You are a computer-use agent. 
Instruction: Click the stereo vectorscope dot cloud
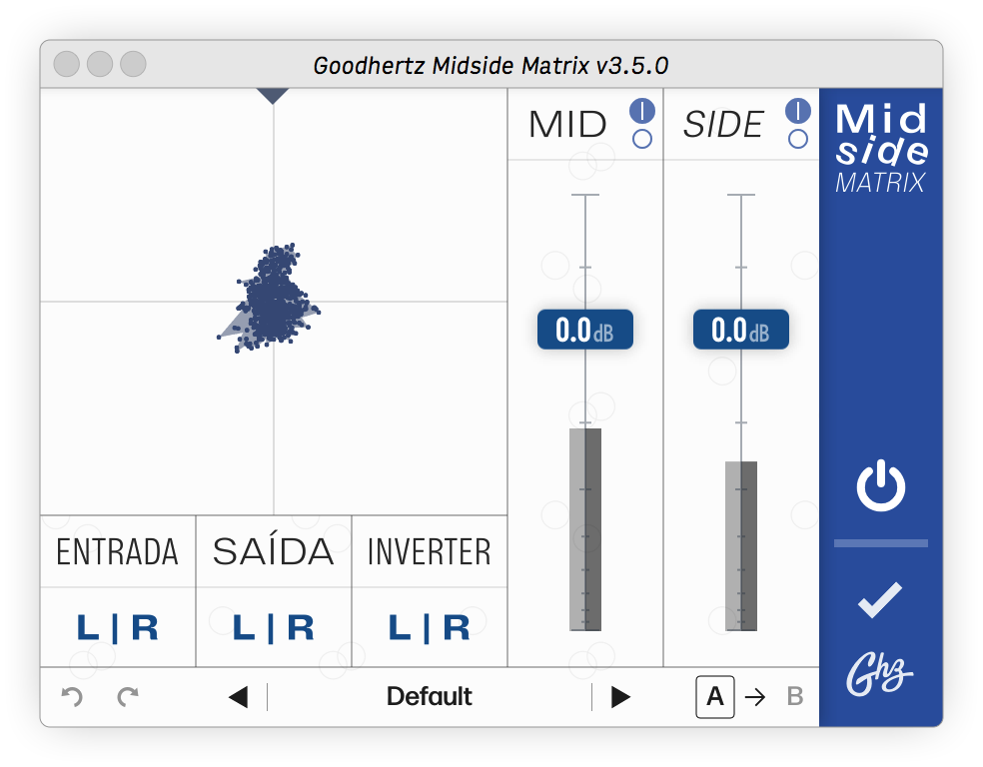point(270,299)
